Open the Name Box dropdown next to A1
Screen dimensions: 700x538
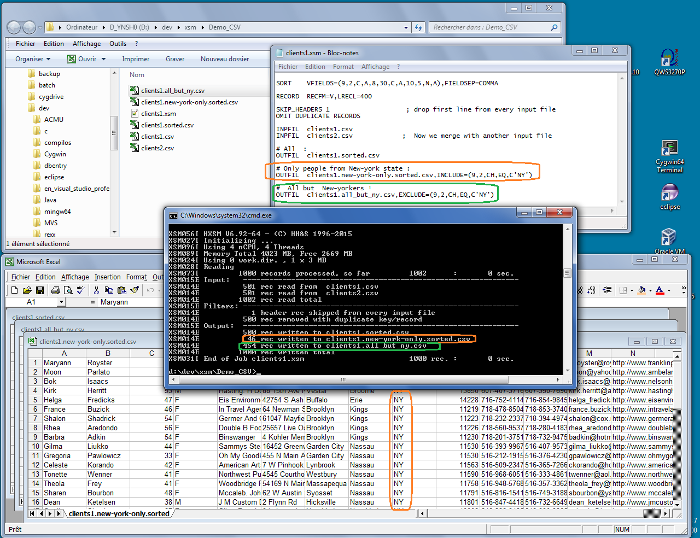pos(61,302)
